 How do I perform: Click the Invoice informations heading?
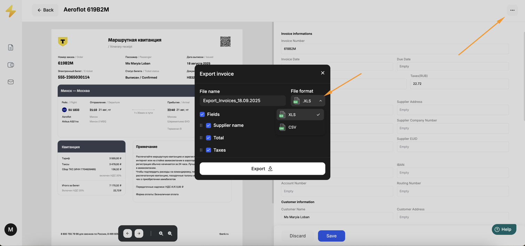click(x=297, y=34)
